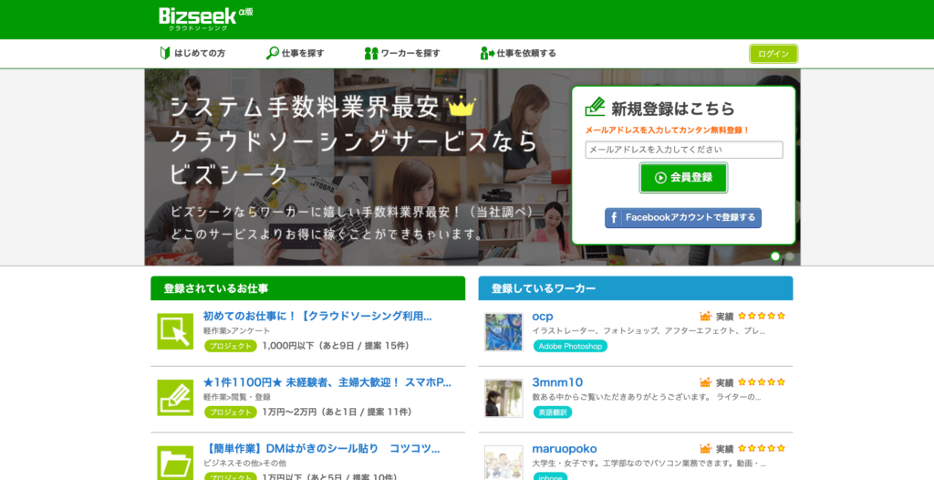Open the 仕事を探す menu item
Image resolution: width=934 pixels, height=480 pixels.
pyautogui.click(x=295, y=53)
